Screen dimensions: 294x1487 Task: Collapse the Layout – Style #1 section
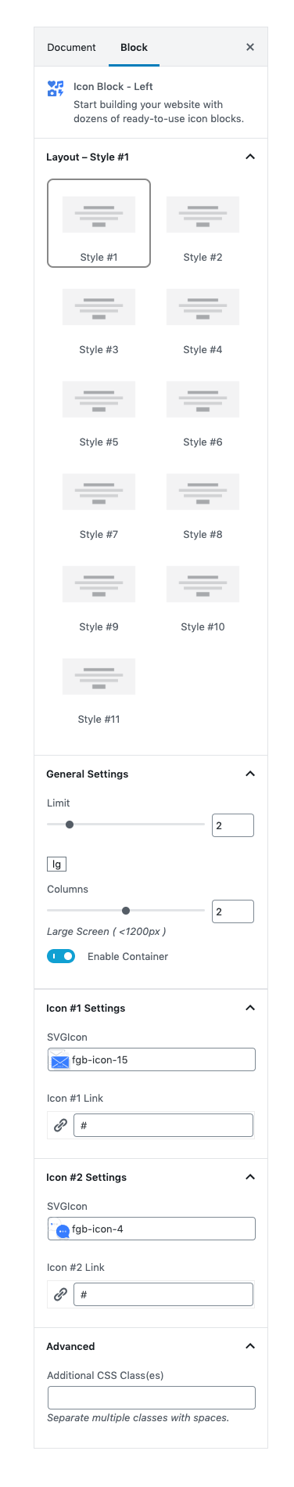(x=250, y=157)
